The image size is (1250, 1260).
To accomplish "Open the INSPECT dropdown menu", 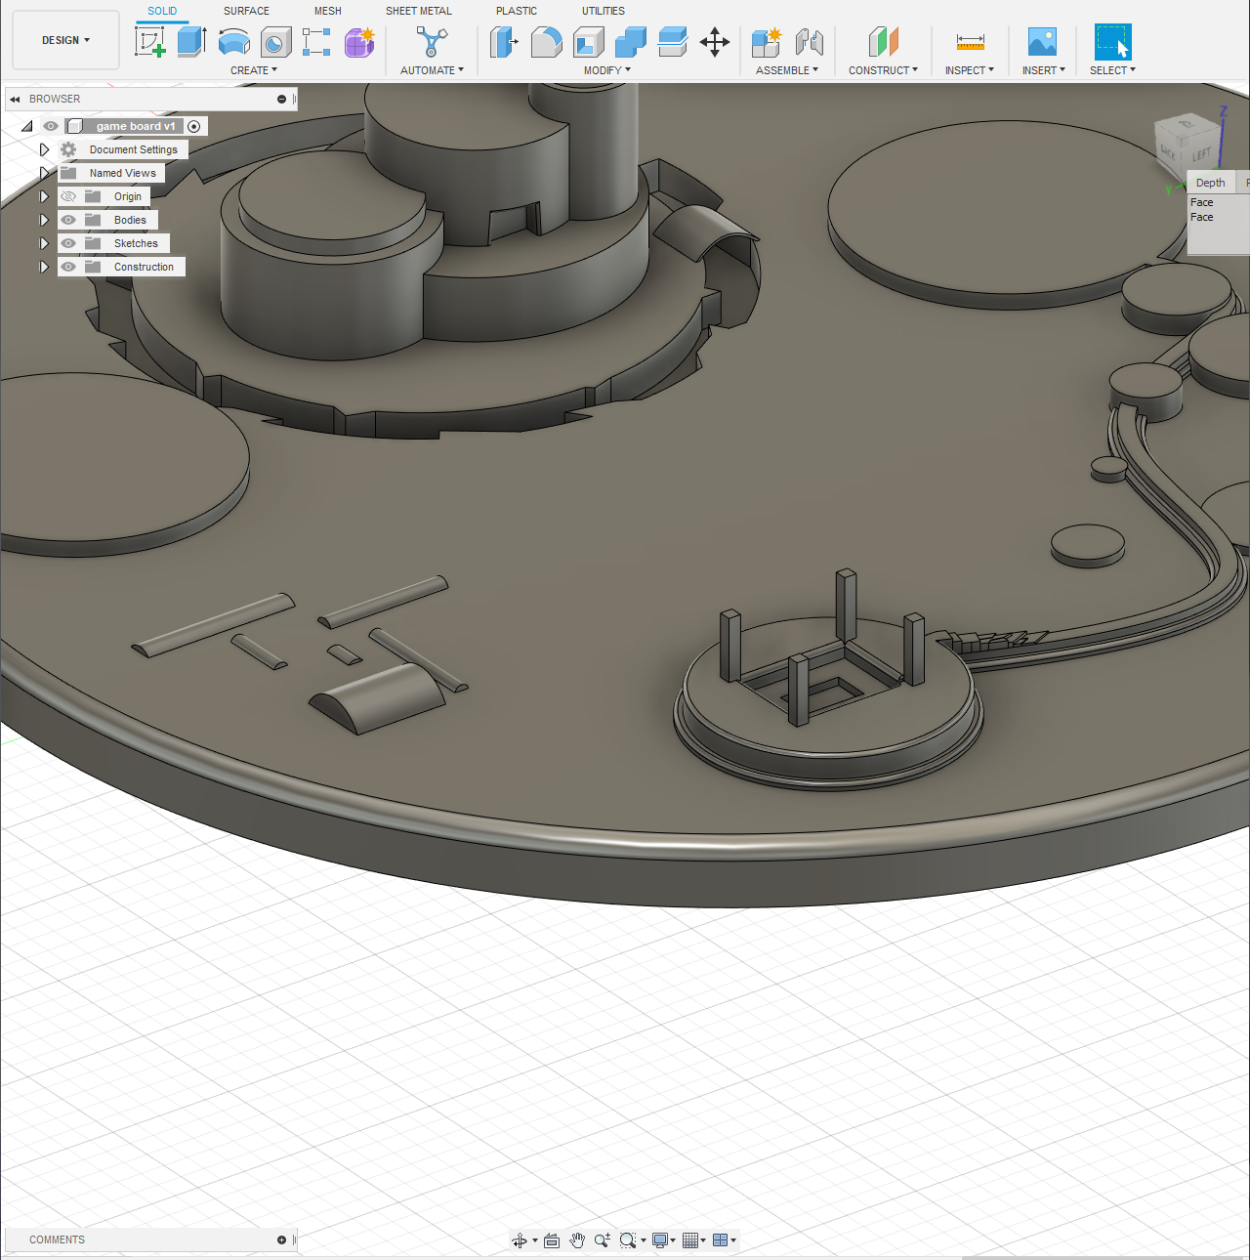I will 969,70.
